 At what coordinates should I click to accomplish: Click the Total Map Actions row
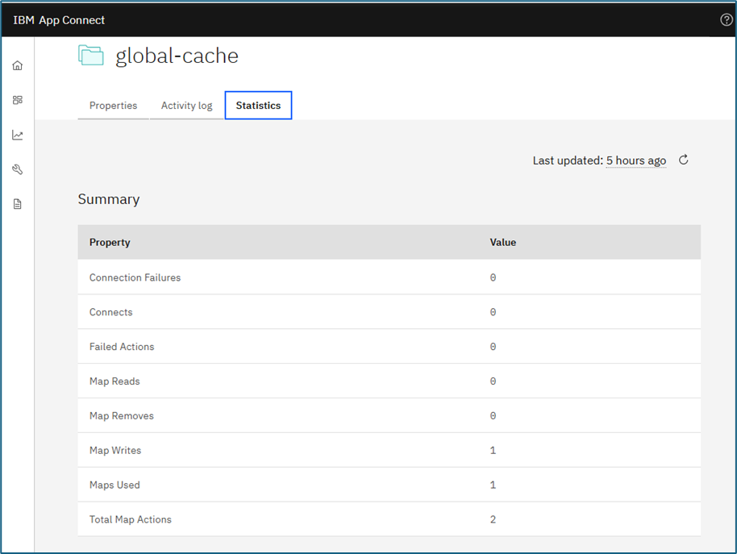[130, 519]
